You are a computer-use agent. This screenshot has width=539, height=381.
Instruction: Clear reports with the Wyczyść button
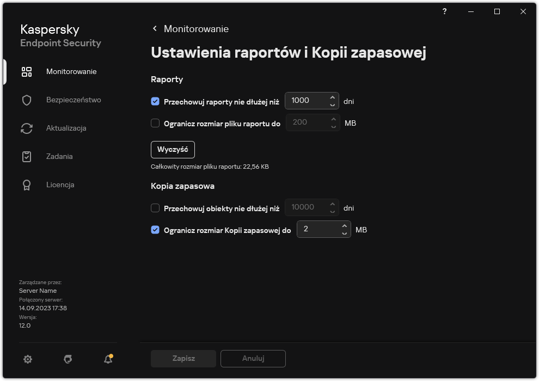click(x=172, y=149)
